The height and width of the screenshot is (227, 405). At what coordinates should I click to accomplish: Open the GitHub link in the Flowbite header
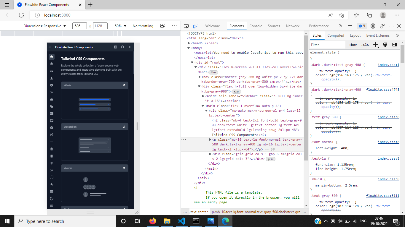pyautogui.click(x=122, y=47)
